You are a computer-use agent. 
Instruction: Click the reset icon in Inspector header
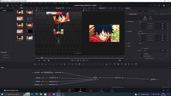point(169,14)
